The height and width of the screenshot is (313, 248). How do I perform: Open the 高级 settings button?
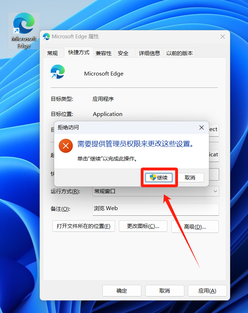click(x=195, y=227)
